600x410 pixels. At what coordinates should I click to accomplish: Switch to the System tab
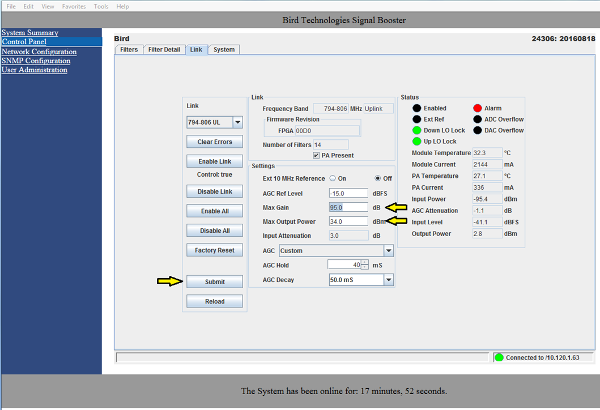coord(224,50)
